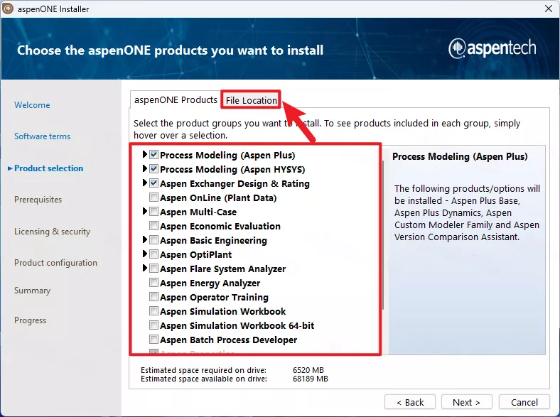The image size is (560, 417).
Task: Expand the Aspen Exchanger Design & Rating group
Action: click(145, 183)
